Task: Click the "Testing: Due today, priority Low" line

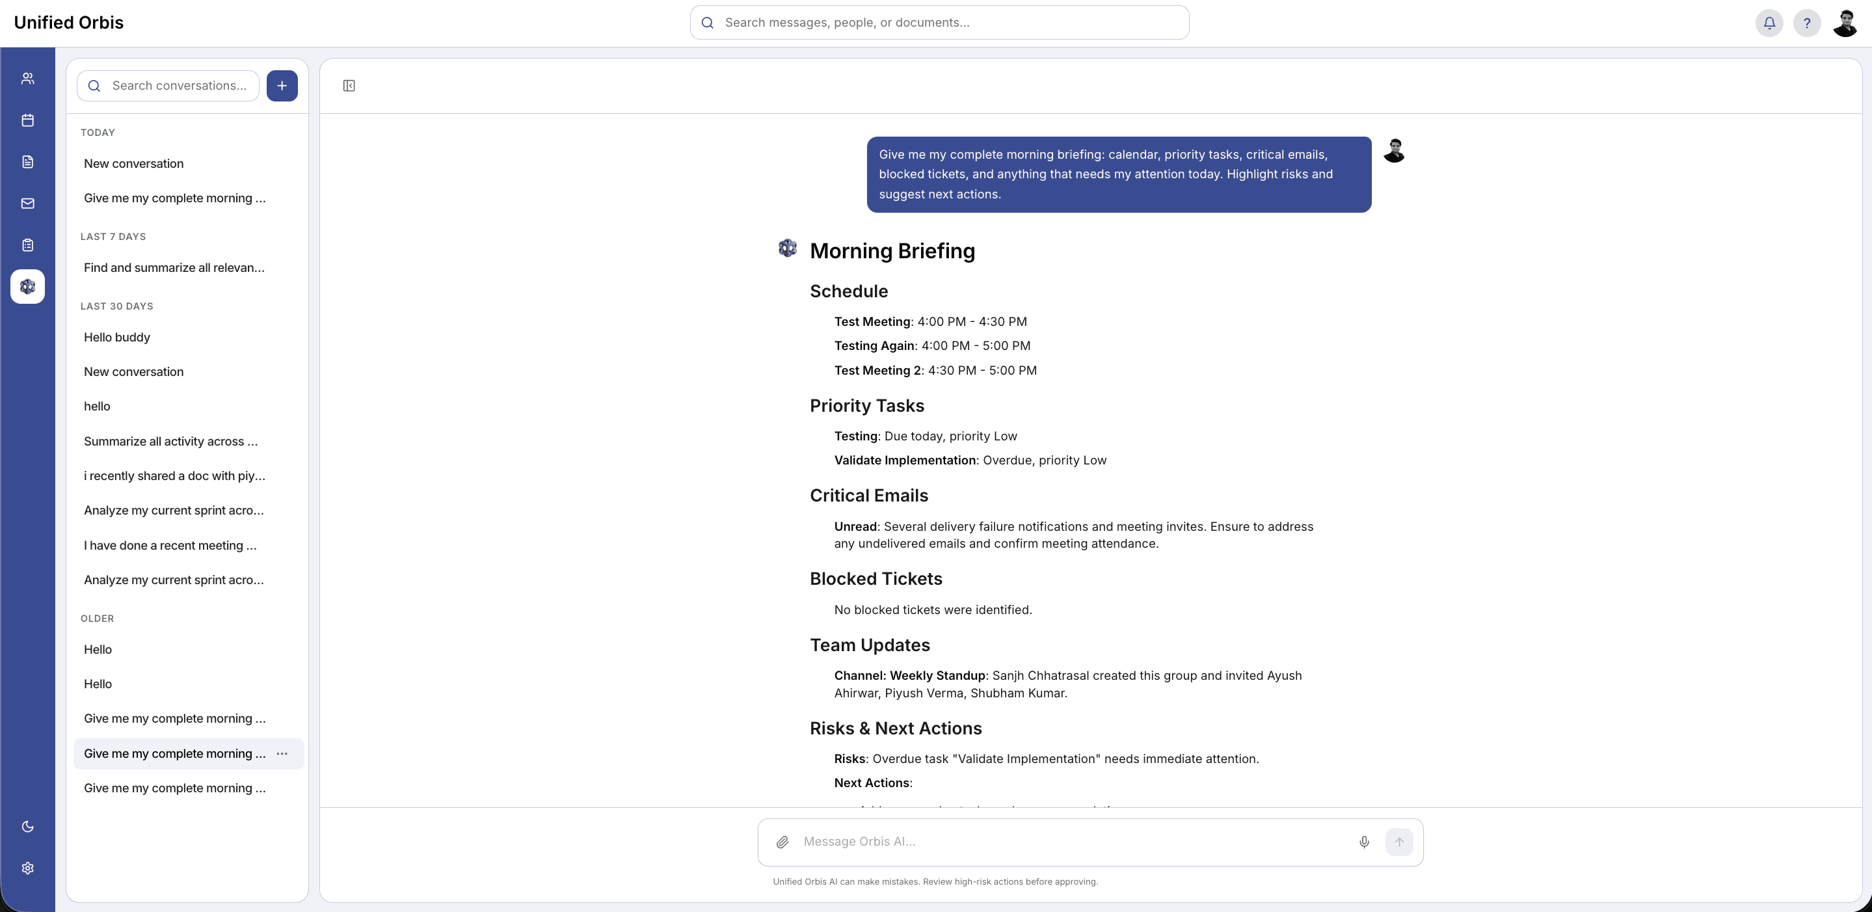Action: pyautogui.click(x=925, y=436)
